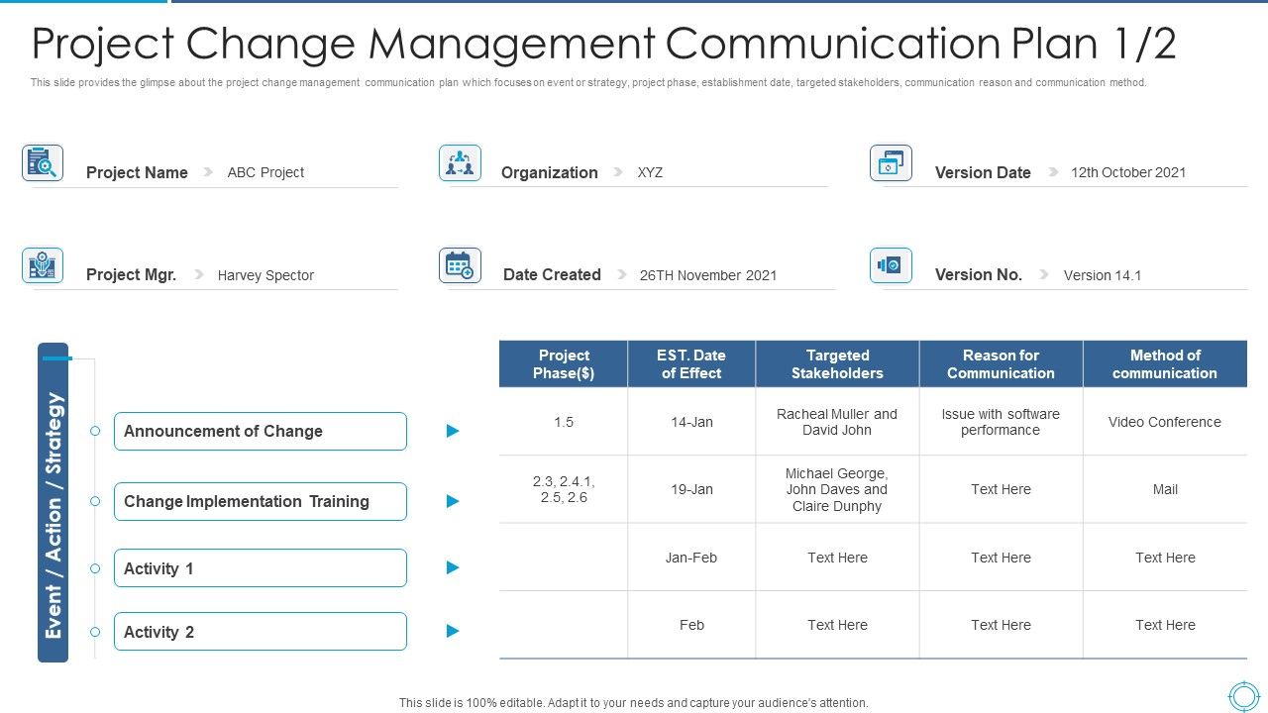
Task: Click the arrow beside Activity 1
Action: tap(453, 567)
